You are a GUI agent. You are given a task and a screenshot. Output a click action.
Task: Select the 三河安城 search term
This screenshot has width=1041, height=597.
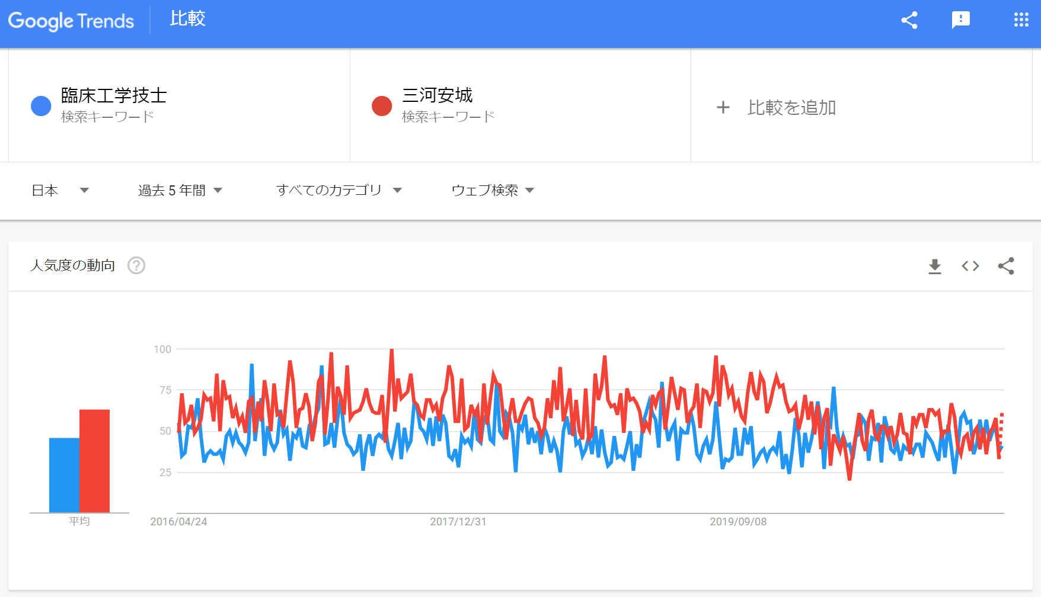(438, 95)
